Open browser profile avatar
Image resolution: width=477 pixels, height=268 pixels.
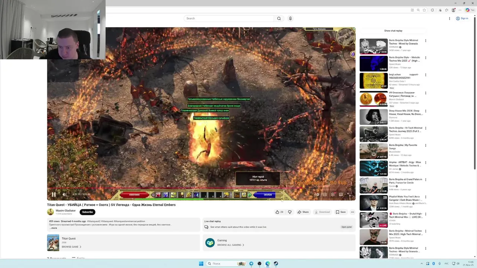[454, 10]
